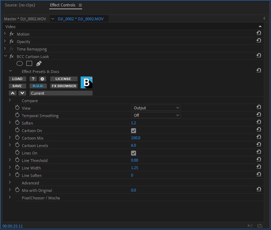Expand the Motion effect

point(5,33)
